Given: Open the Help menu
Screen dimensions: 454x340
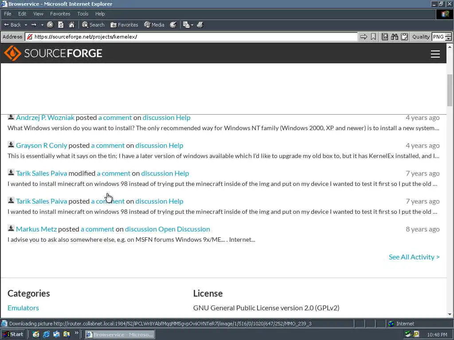Looking at the screenshot, I should 100,14.
